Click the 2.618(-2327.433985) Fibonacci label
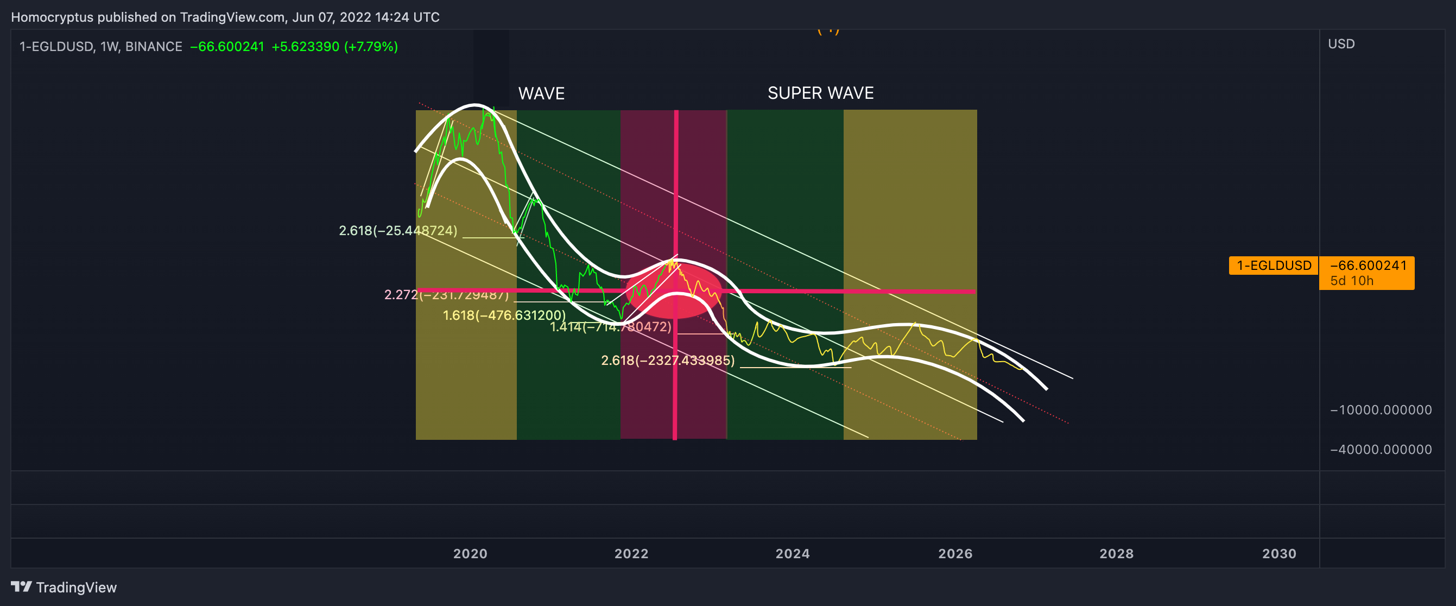The width and height of the screenshot is (1456, 606). pyautogui.click(x=668, y=360)
